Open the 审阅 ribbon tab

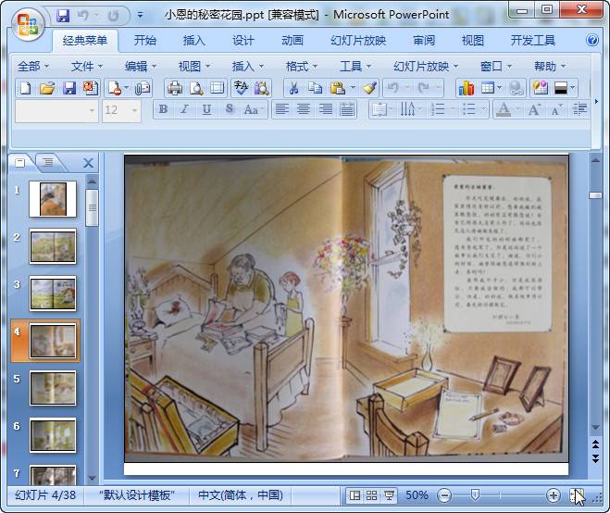coord(424,40)
